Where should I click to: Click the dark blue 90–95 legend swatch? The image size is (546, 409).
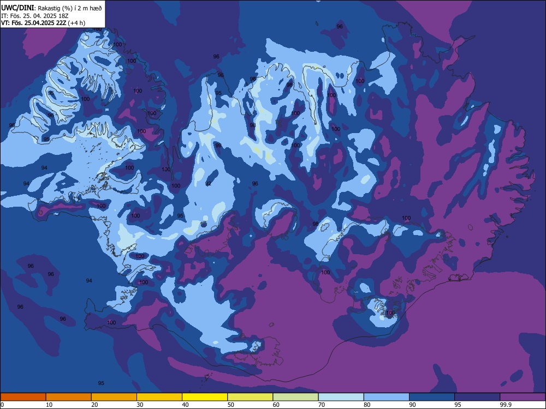[432, 397]
